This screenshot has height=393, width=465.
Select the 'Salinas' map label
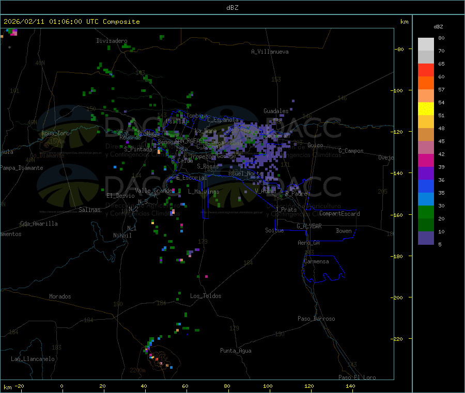[x=89, y=210]
